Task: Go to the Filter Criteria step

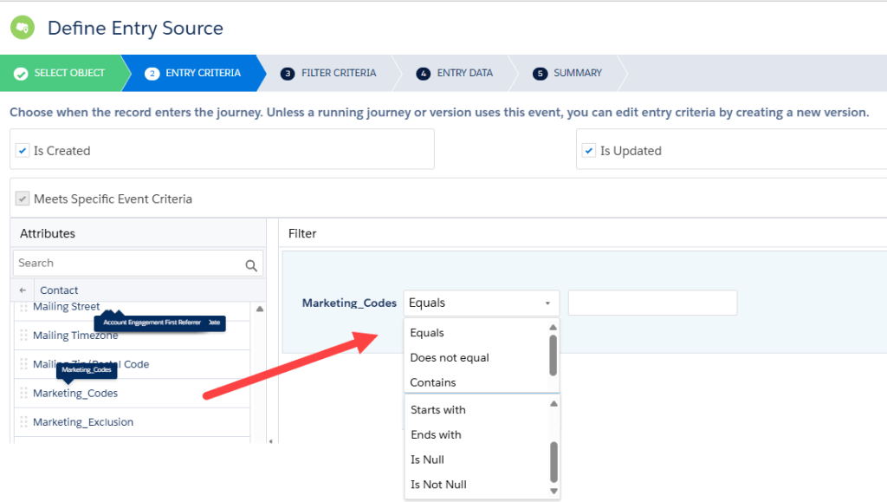Action: 338,74
